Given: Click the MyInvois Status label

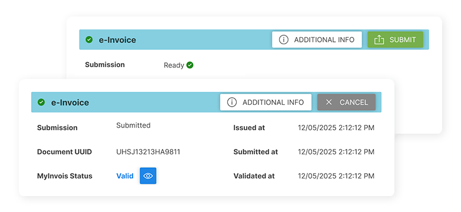Looking at the screenshot, I should pyautogui.click(x=65, y=176).
